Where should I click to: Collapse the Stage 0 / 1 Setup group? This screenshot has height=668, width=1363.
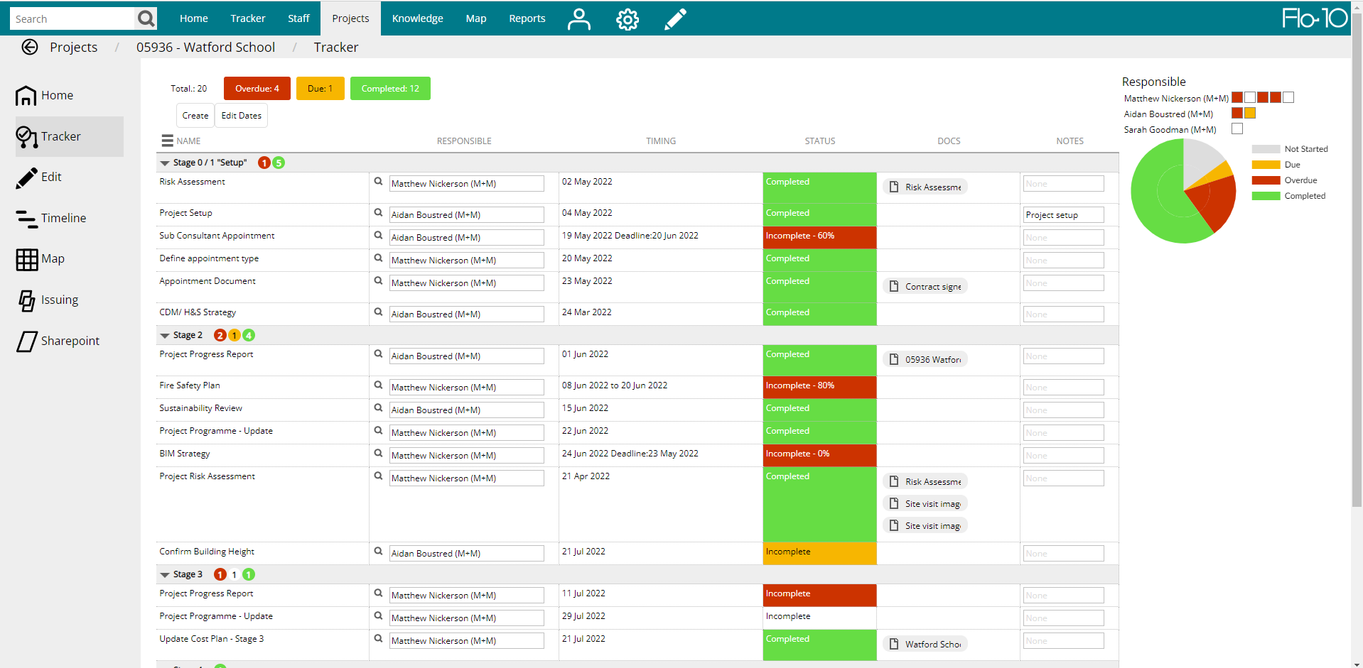pos(165,163)
